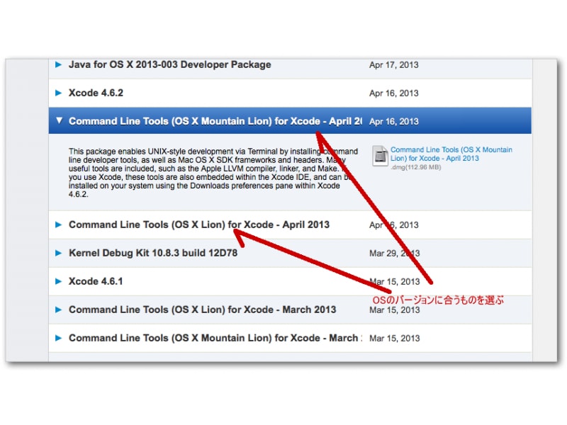Click the Apr 17, 2013 date label
Image resolution: width=567 pixels, height=425 pixels.
coord(395,64)
